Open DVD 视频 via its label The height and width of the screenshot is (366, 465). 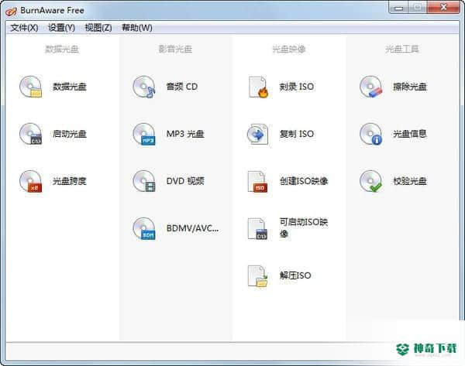pos(185,181)
